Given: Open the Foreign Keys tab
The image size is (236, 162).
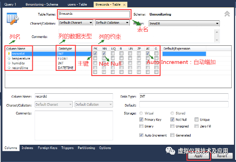Looking at the screenshot, I should [x=47, y=148].
